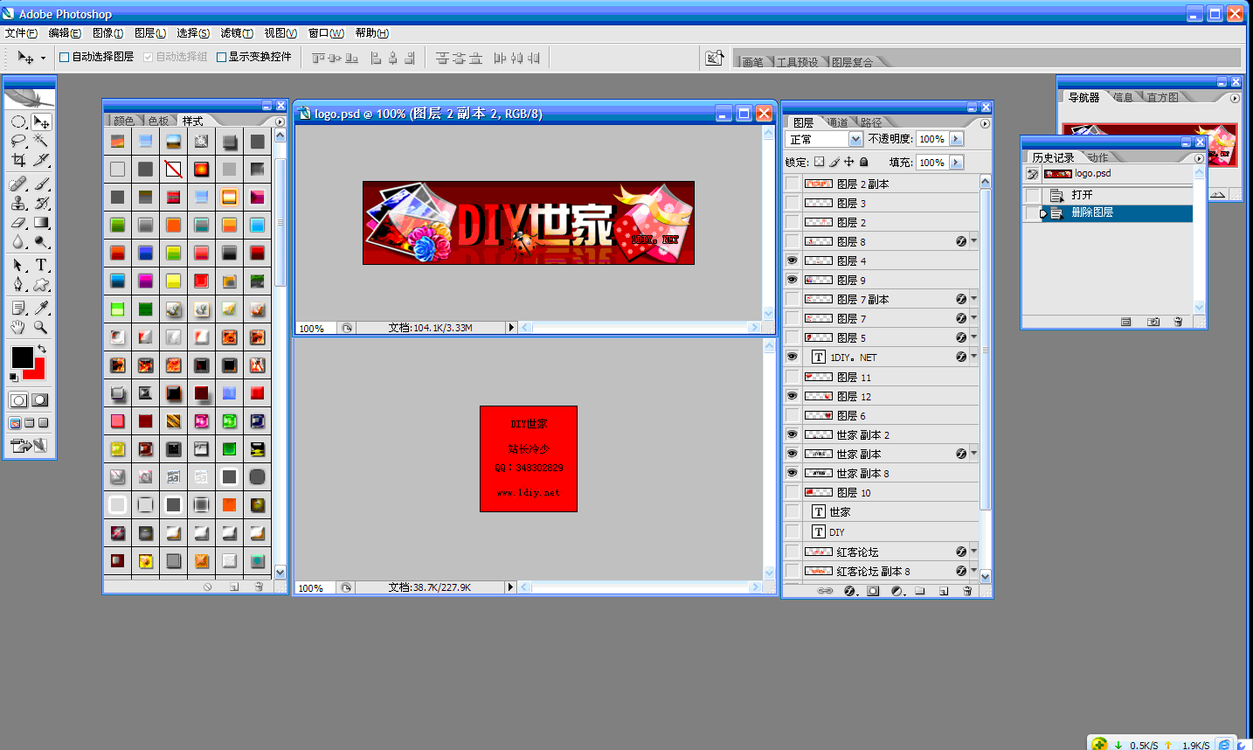Select the 红客论坛 layer

pyautogui.click(x=890, y=552)
